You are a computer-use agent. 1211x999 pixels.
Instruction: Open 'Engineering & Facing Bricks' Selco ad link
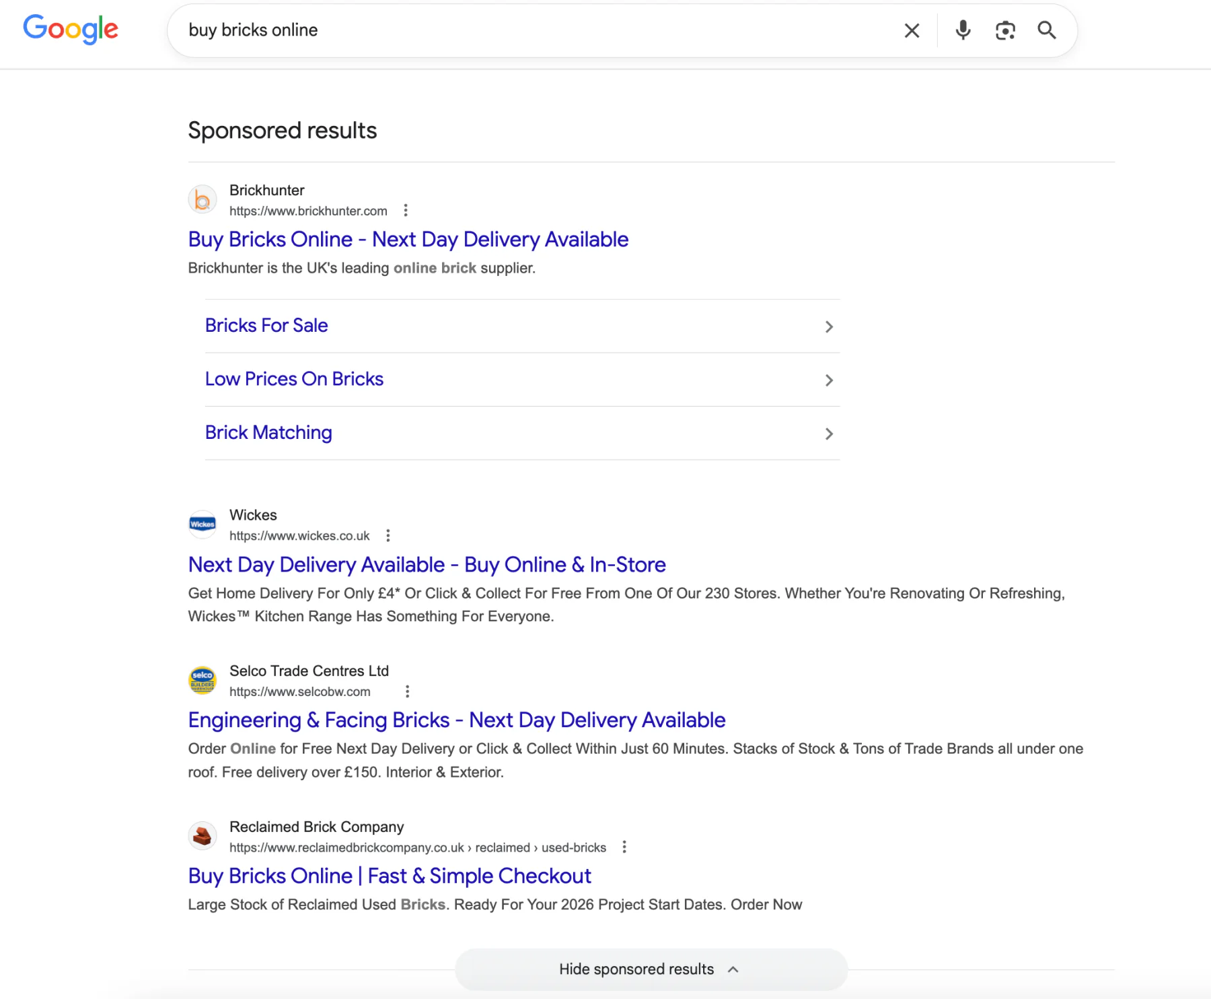(x=457, y=720)
